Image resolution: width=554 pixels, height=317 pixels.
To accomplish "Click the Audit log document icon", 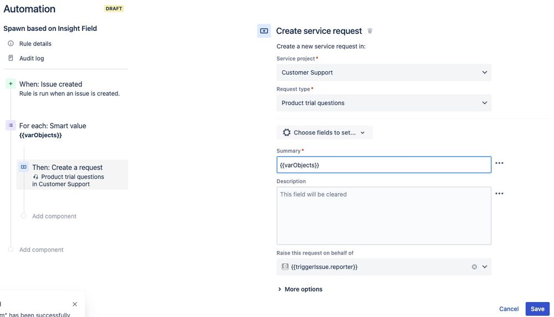I will point(11,58).
